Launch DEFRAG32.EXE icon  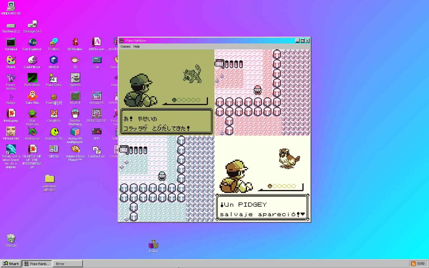[97, 116]
